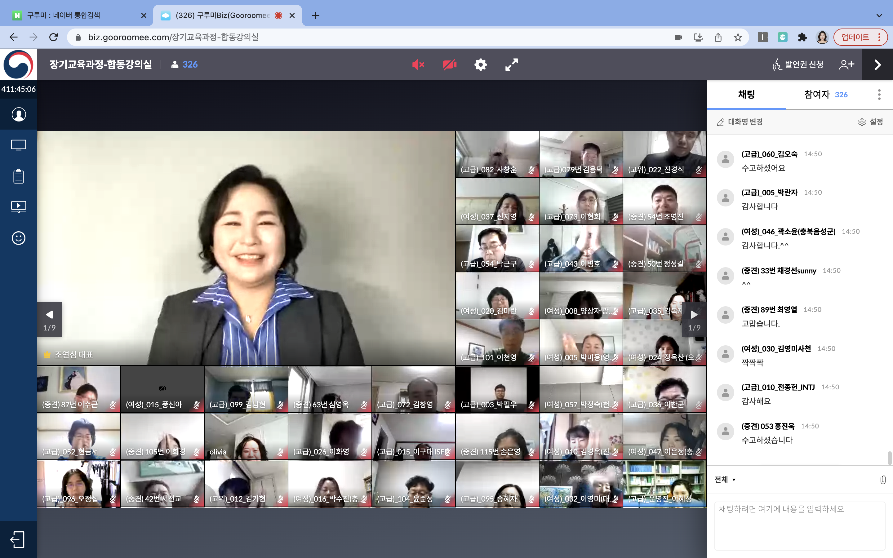
Task: Open the three-dot chat panel menu
Action: 879,95
